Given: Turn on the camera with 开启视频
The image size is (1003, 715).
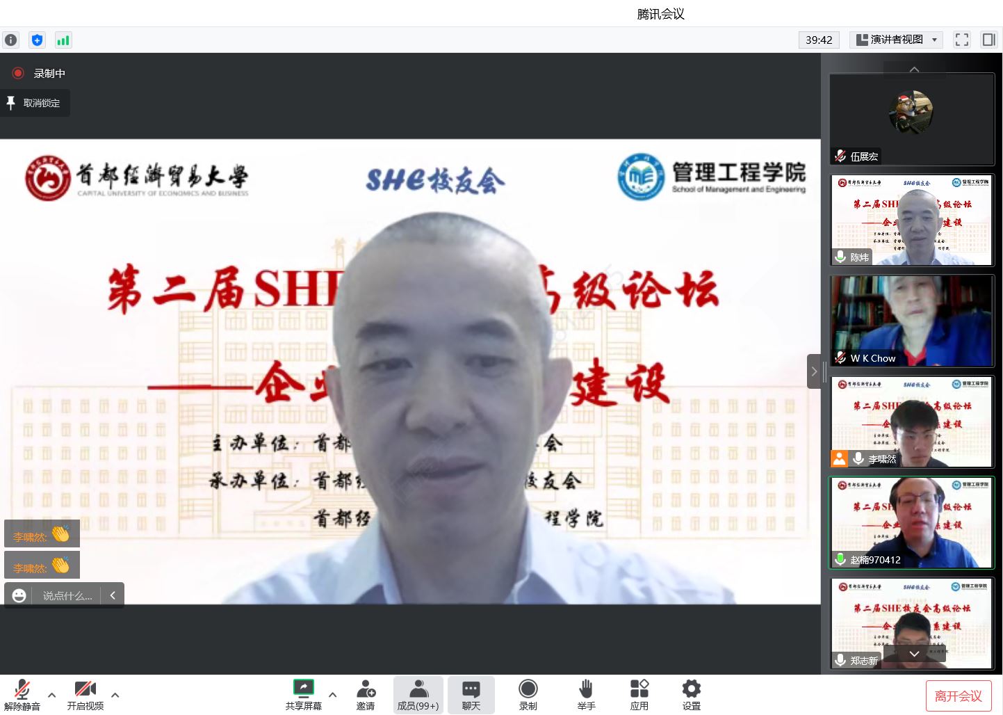Looking at the screenshot, I should pos(85,695).
